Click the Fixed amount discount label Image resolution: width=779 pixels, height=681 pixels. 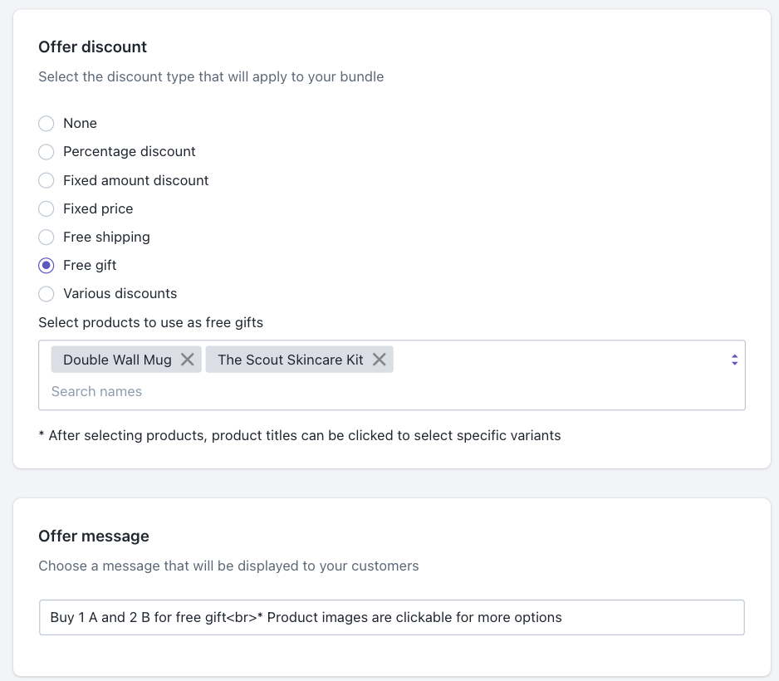click(x=135, y=181)
